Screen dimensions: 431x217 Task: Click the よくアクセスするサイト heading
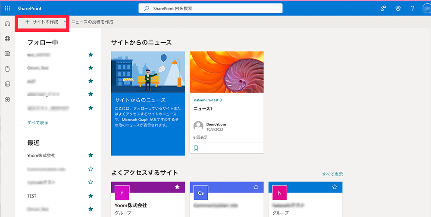(x=144, y=173)
